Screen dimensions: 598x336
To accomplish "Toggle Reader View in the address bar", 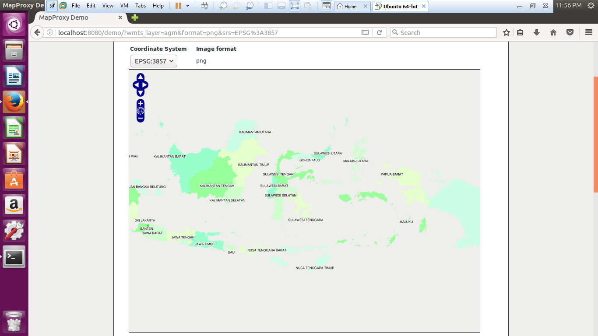I will click(365, 32).
